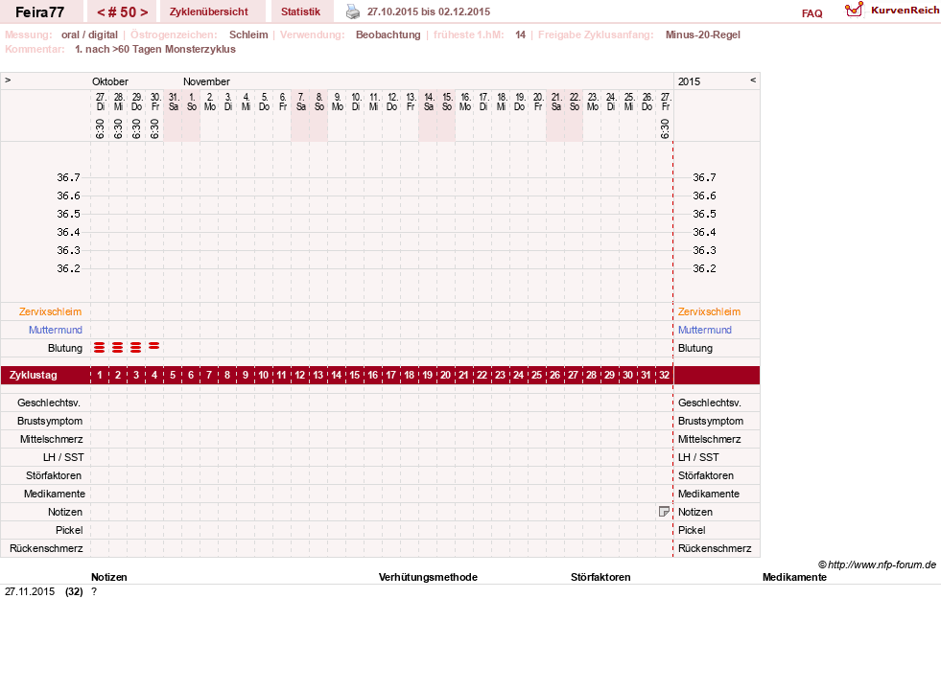Click the 27. Di date column header

coord(100,102)
